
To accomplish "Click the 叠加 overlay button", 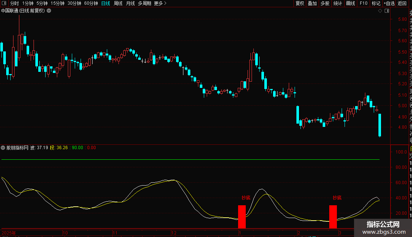I will pyautogui.click(x=312, y=3).
